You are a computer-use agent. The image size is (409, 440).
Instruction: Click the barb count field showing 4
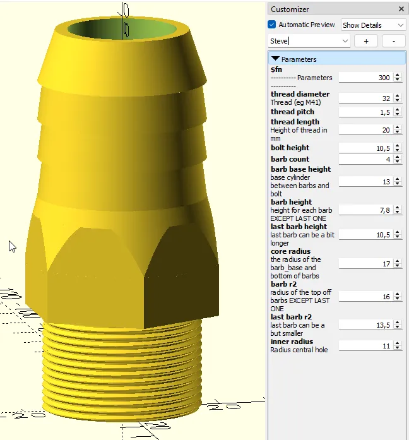coord(365,159)
